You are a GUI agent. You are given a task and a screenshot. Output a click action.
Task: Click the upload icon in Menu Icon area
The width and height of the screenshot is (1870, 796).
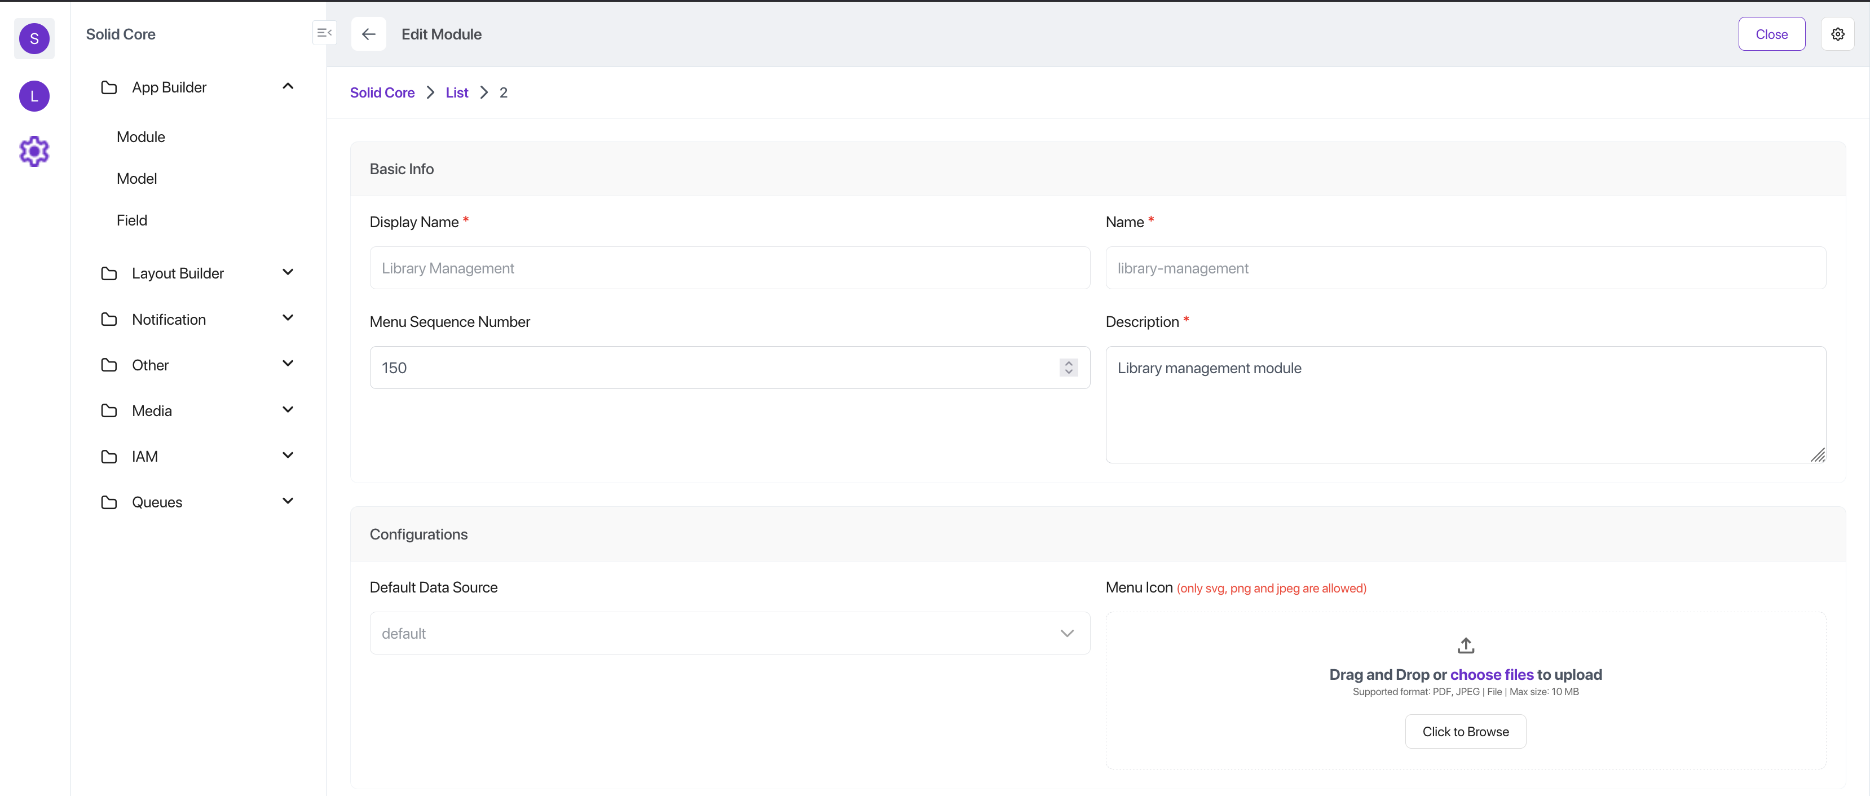1466,645
